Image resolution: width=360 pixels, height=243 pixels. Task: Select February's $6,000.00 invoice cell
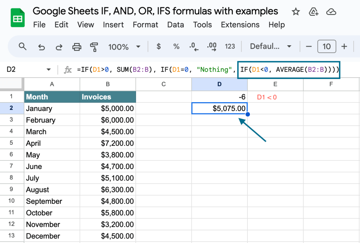click(x=108, y=120)
